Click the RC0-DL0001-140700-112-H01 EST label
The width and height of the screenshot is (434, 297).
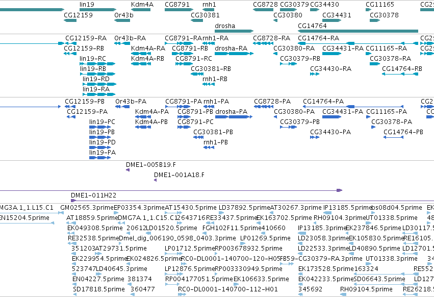[228, 289]
